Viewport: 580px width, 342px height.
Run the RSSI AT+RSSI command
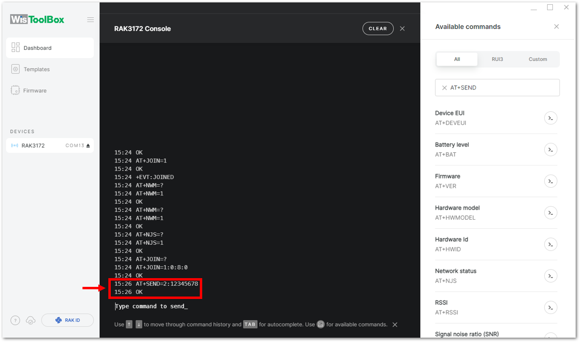(x=550, y=307)
